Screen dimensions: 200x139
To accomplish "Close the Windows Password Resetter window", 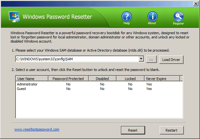I will [x=195, y=4].
